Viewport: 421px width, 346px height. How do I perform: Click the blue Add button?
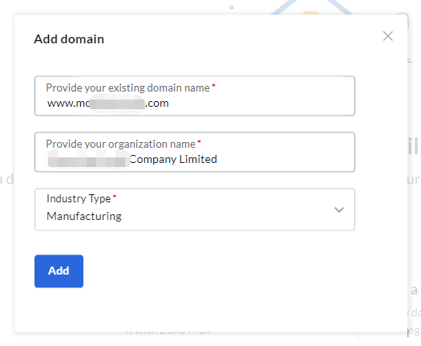(59, 271)
